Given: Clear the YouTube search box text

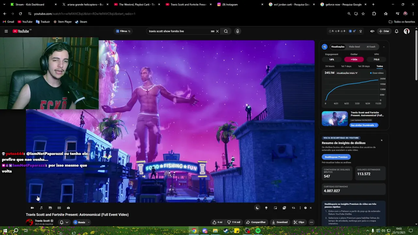Looking at the screenshot, I should point(217,31).
